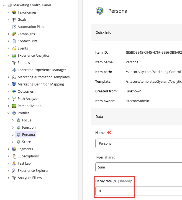This screenshot has height=200, width=182.
Task: Click the Experience Explorer icon
Action: click(x=14, y=171)
